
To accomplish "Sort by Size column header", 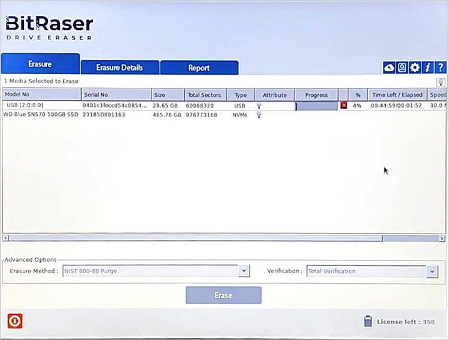I will coord(168,95).
